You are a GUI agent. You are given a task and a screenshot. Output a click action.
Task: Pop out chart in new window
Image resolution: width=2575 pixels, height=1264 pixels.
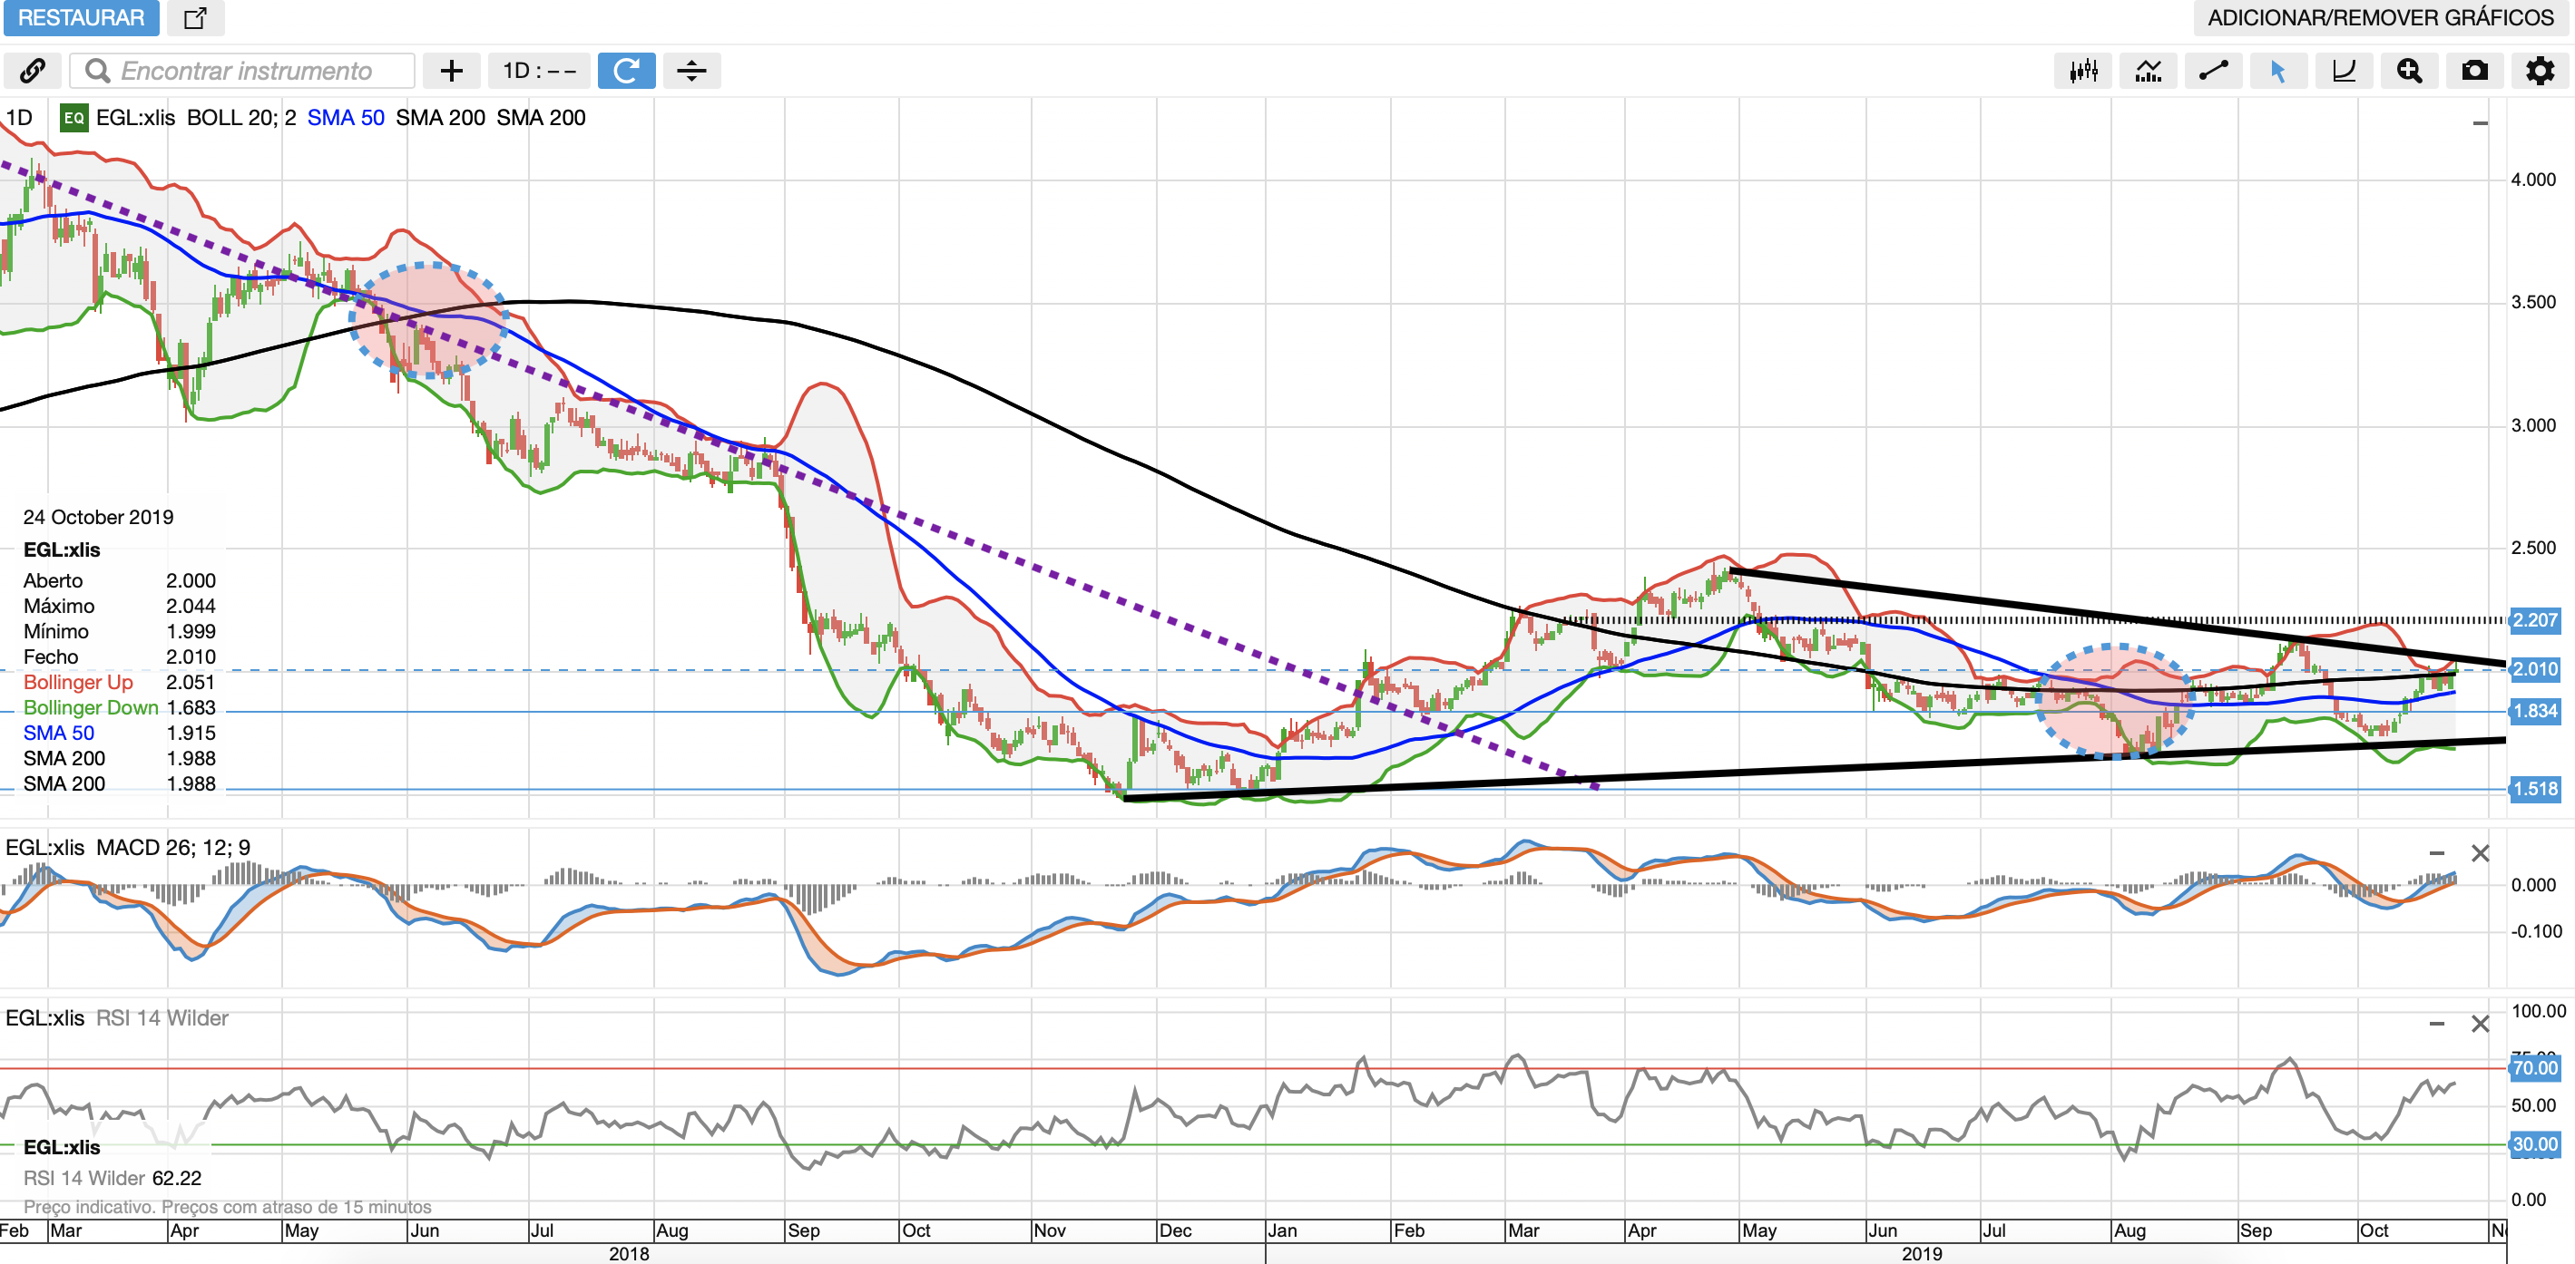[195, 18]
